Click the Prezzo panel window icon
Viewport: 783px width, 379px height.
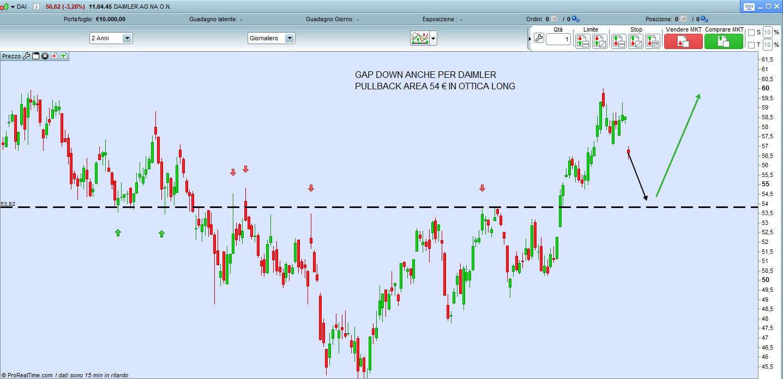point(36,56)
